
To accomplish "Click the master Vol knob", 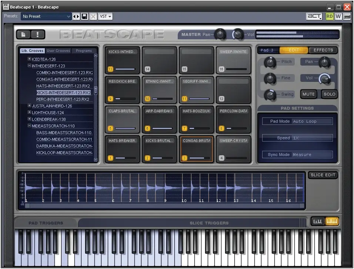I will [x=237, y=34].
